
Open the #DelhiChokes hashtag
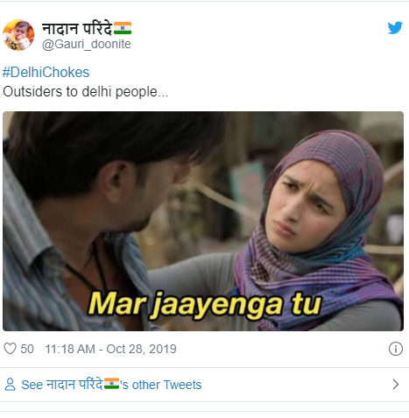tap(46, 72)
